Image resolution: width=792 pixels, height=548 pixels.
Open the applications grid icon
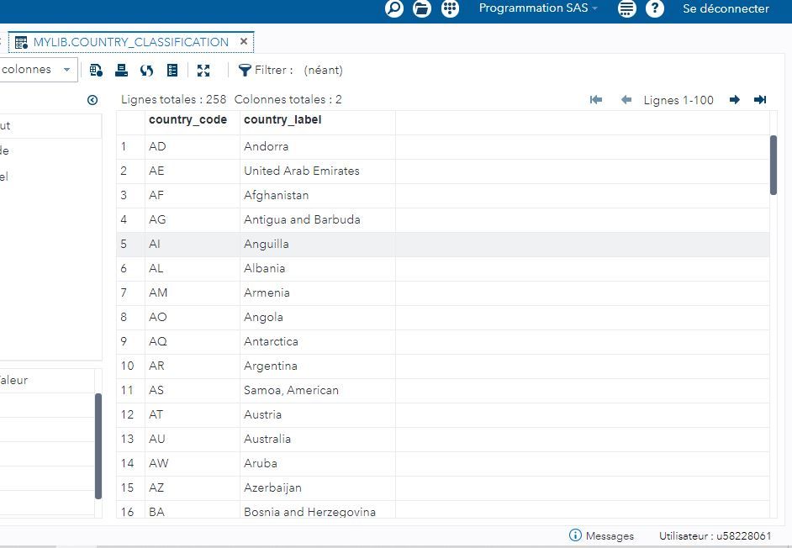click(x=451, y=9)
